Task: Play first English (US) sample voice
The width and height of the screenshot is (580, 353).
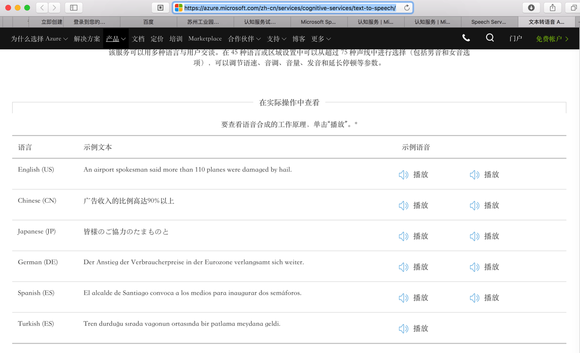Action: click(x=413, y=174)
